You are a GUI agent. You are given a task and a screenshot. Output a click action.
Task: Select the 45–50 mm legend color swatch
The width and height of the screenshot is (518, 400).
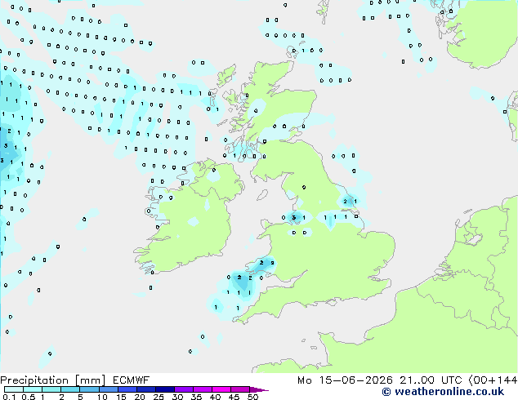pyautogui.click(x=240, y=389)
